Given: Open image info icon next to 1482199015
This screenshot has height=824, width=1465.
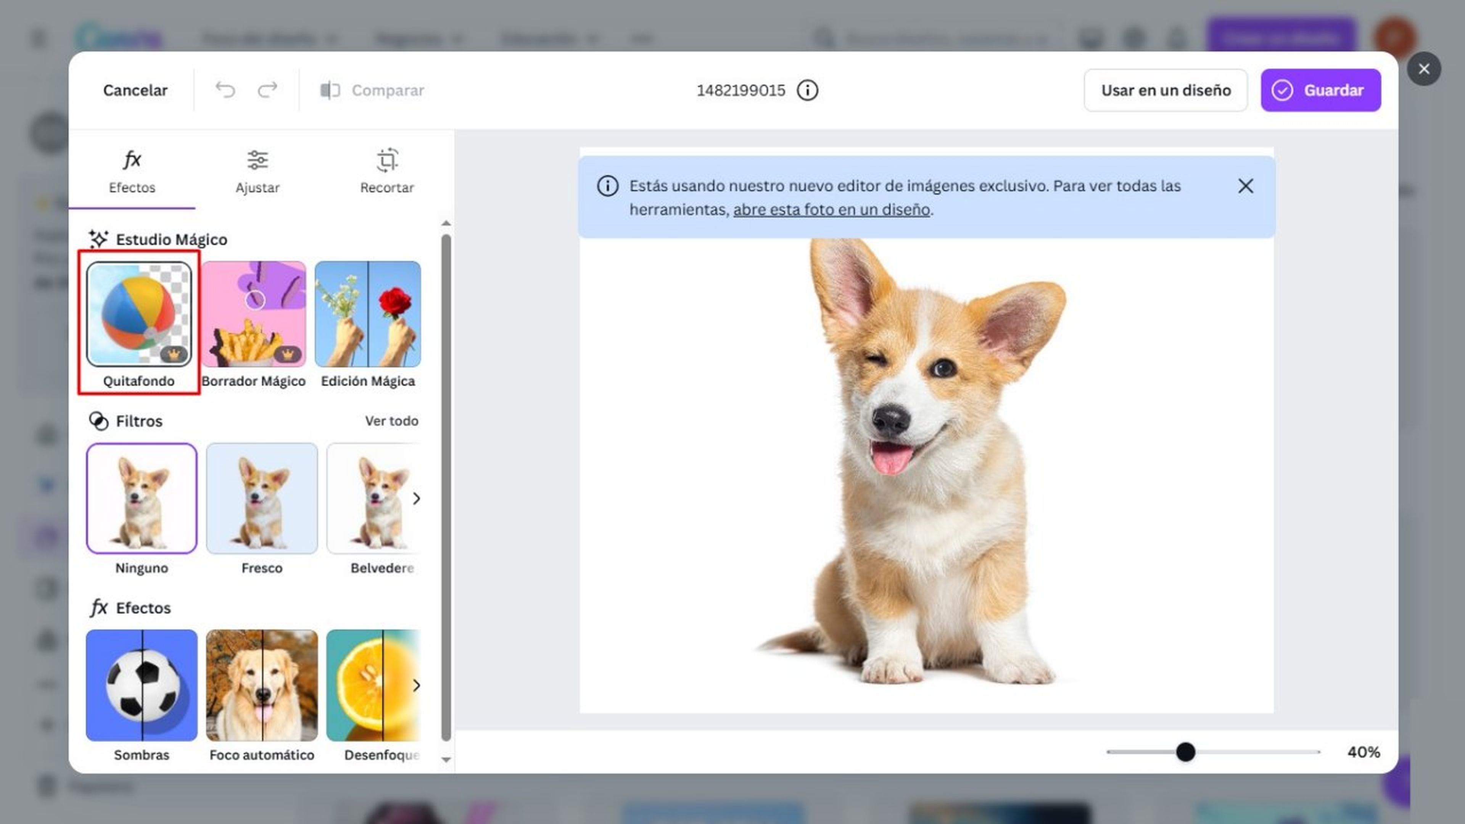Looking at the screenshot, I should (807, 90).
